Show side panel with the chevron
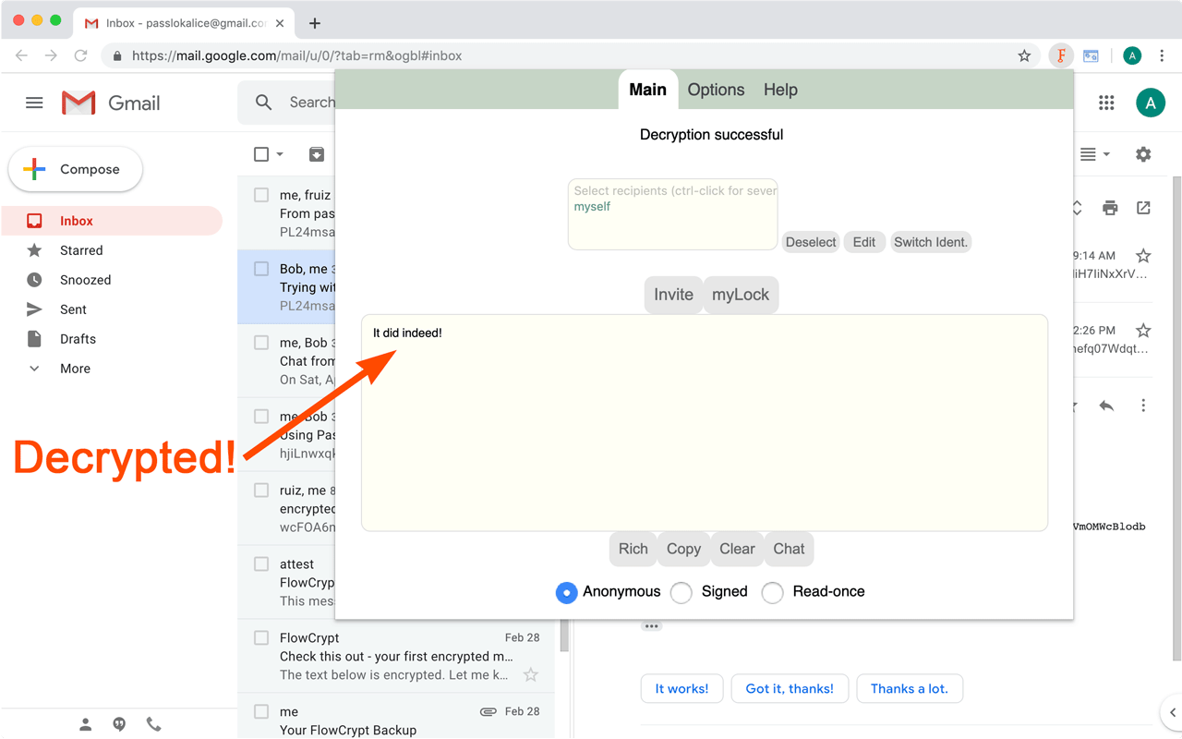The height and width of the screenshot is (739, 1182). click(x=1172, y=712)
